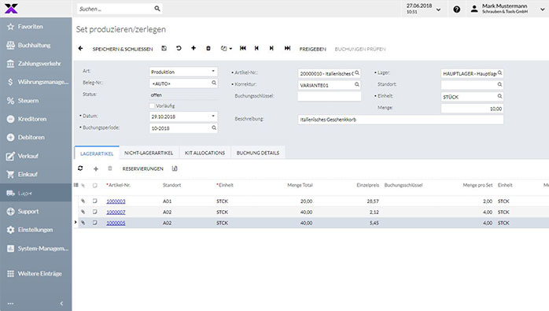This screenshot has height=311, width=549.
Task: Open Zahlungsverkehr in the sidebar
Action: click(35, 64)
